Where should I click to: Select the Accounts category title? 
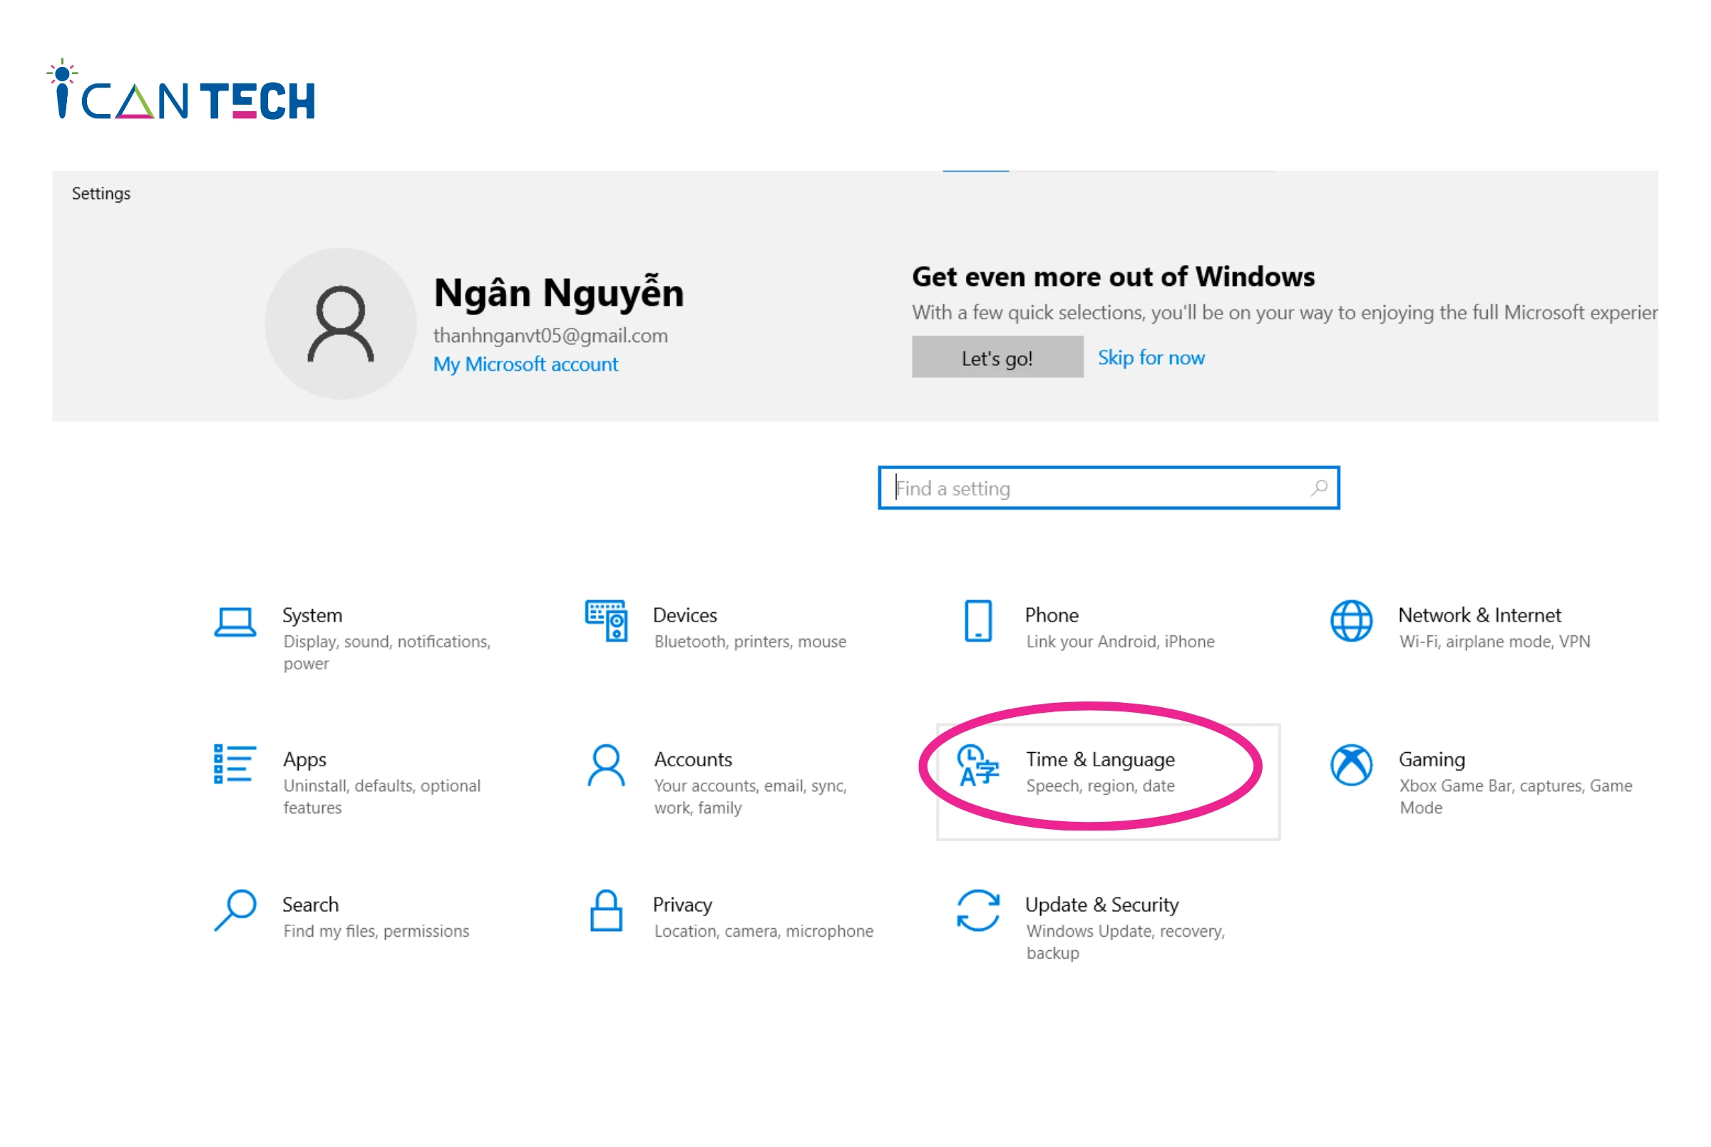click(693, 759)
